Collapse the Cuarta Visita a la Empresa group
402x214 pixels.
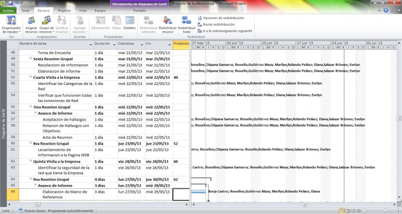click(31, 77)
